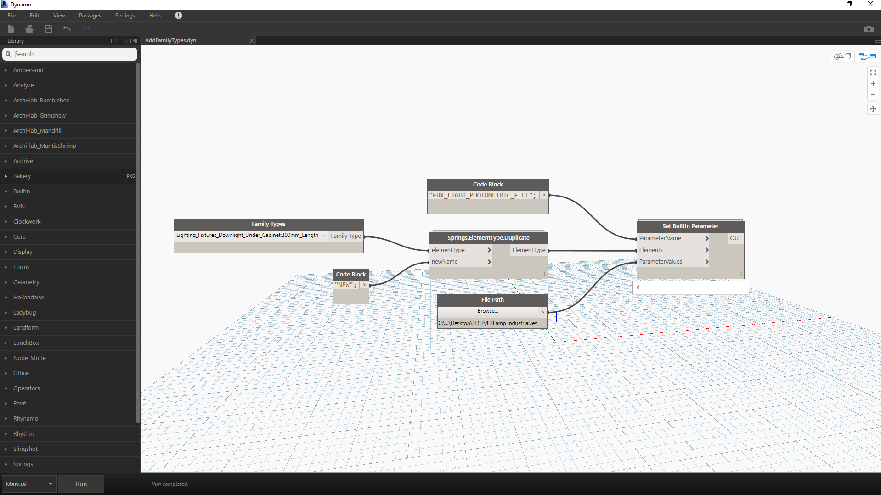Expand the Core library category
The width and height of the screenshot is (881, 495).
(x=69, y=237)
